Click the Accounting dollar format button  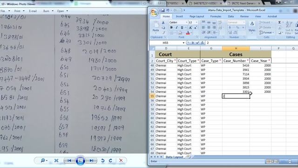[x=230, y=28]
